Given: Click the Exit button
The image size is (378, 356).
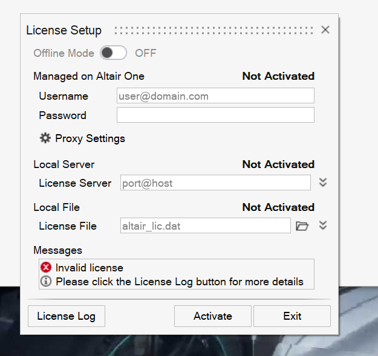Looking at the screenshot, I should point(292,316).
